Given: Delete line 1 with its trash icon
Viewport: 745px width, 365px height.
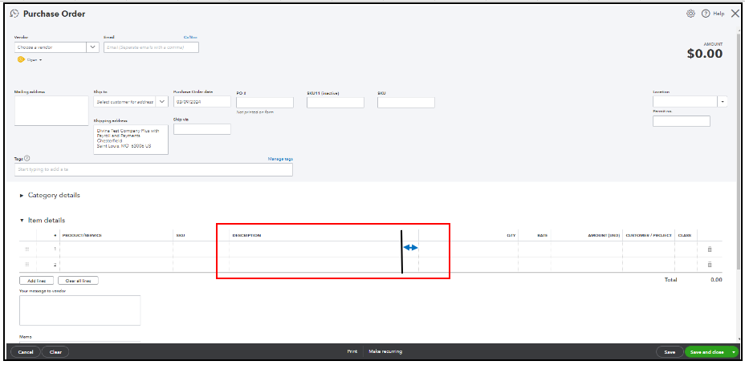Looking at the screenshot, I should (x=709, y=249).
